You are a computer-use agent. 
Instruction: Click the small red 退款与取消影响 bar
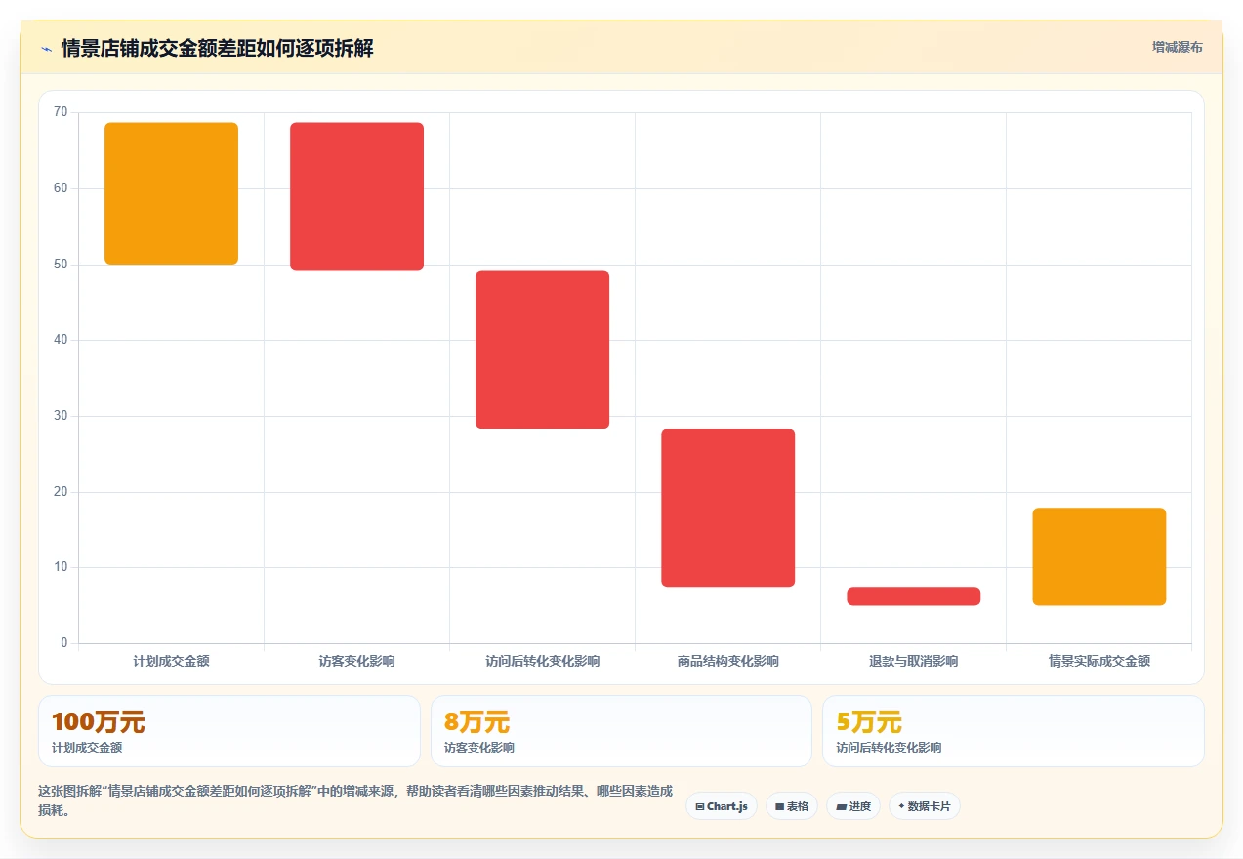pyautogui.click(x=913, y=596)
